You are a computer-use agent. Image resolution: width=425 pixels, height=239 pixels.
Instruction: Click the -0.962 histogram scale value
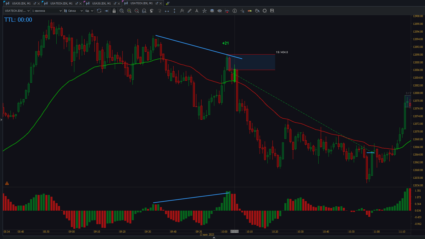418,224
